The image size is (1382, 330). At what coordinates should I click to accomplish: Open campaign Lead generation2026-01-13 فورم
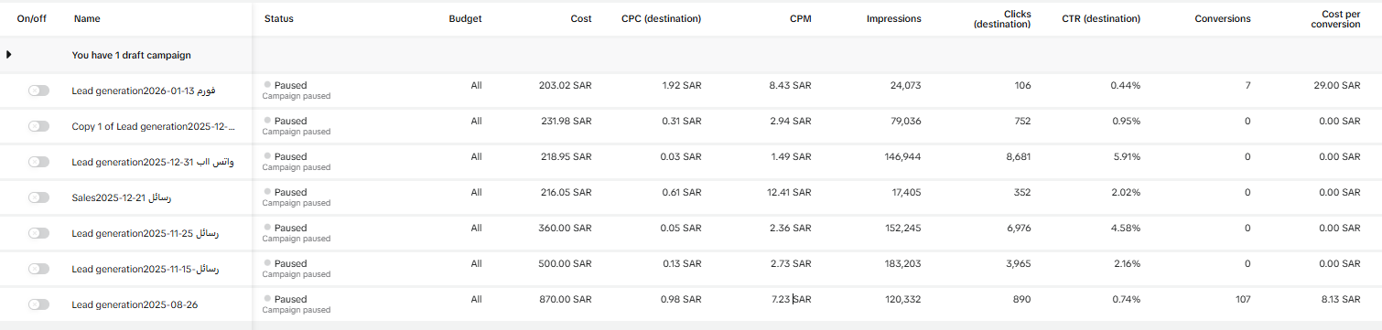point(144,90)
